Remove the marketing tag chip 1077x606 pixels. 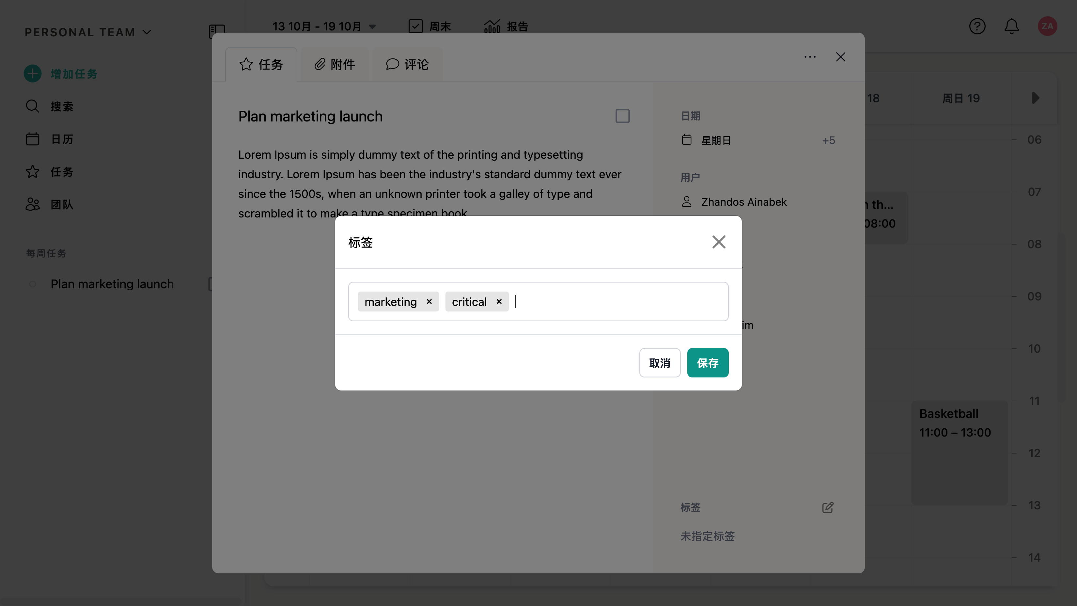point(429,302)
